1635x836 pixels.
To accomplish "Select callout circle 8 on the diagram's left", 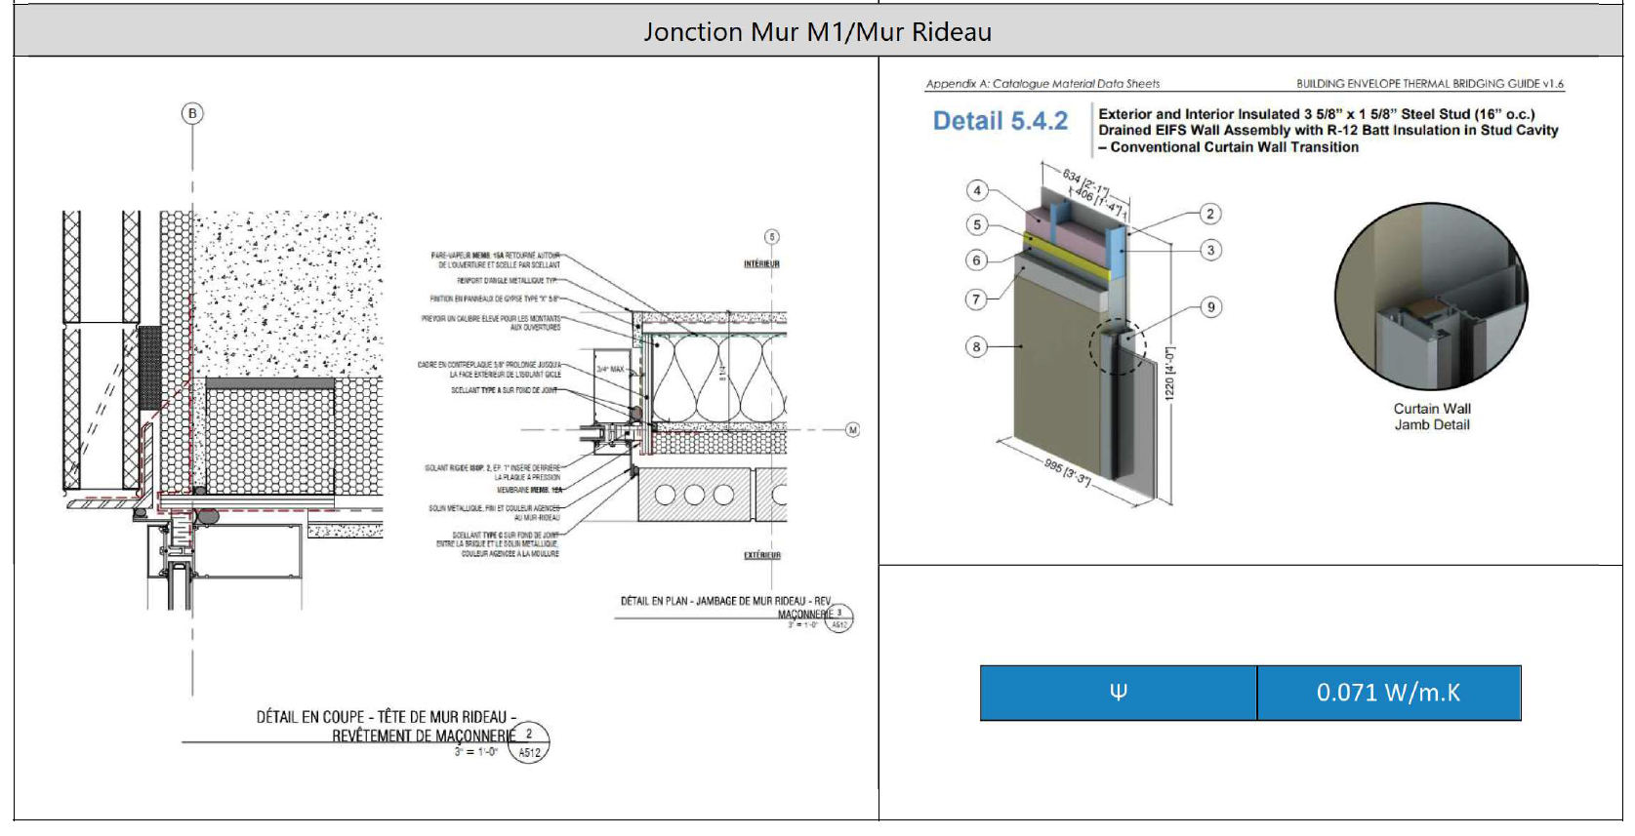I will pyautogui.click(x=976, y=346).
